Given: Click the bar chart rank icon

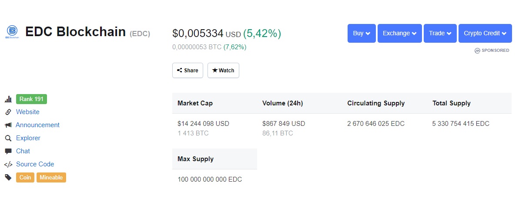Looking at the screenshot, I should tap(8, 99).
